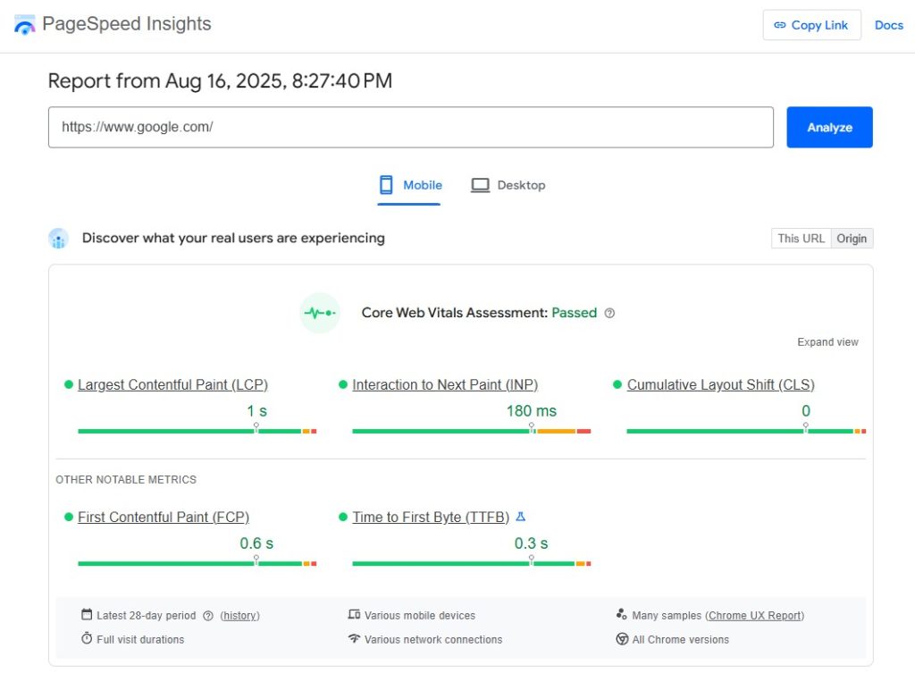The width and height of the screenshot is (915, 682).
Task: Switch to the Origin view
Action: tap(852, 238)
